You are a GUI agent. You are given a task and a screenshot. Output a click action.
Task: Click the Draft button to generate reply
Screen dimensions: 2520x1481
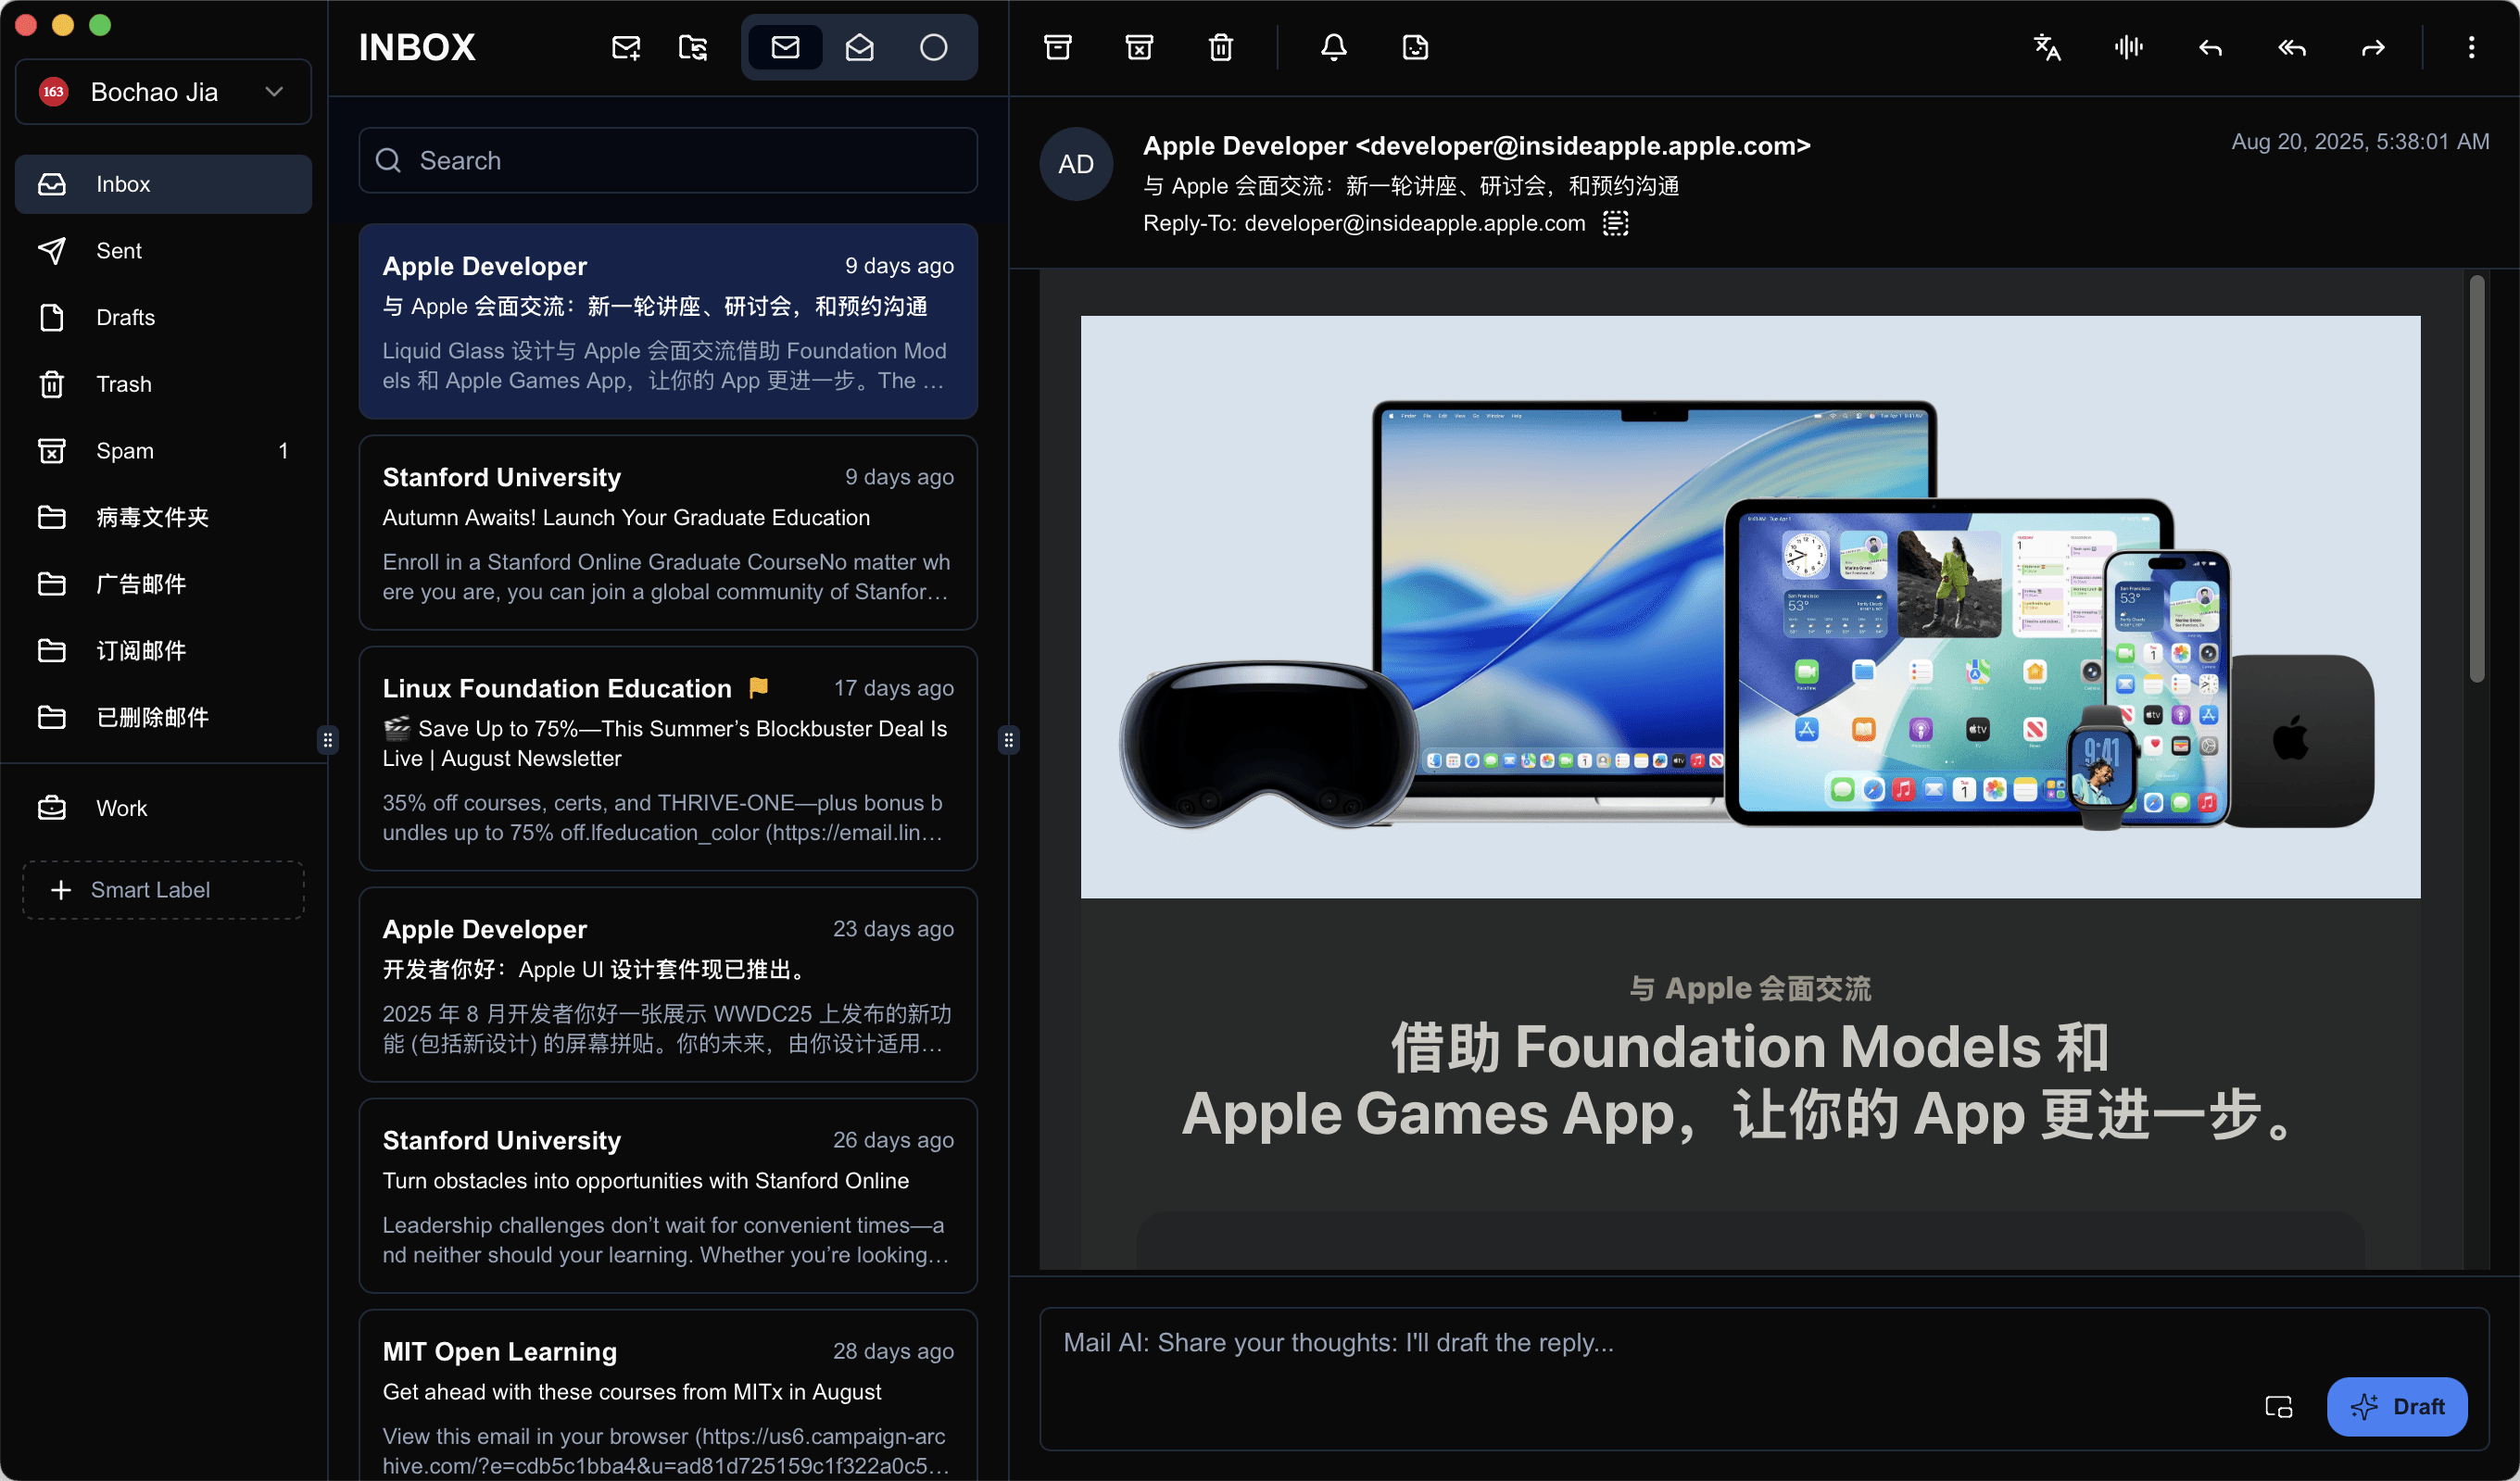click(2397, 1406)
